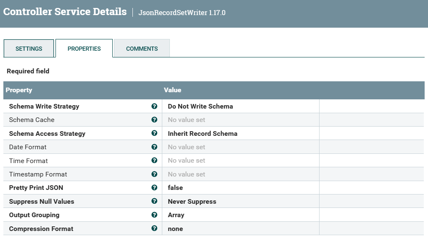The image size is (428, 249).
Task: Click the Schema Cache 'No value set' field
Action: [x=186, y=120]
